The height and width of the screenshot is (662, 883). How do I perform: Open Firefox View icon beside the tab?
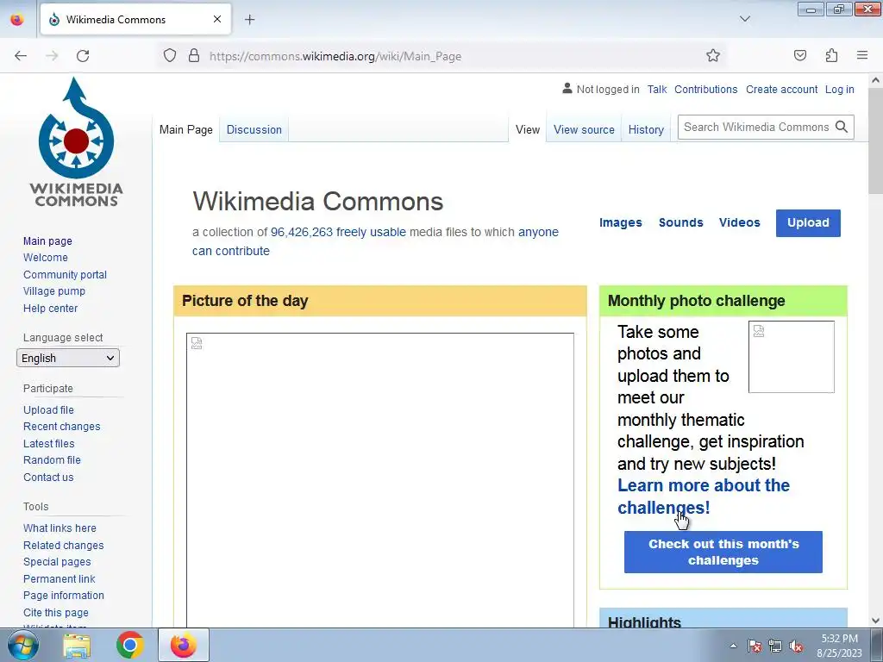[x=17, y=19]
